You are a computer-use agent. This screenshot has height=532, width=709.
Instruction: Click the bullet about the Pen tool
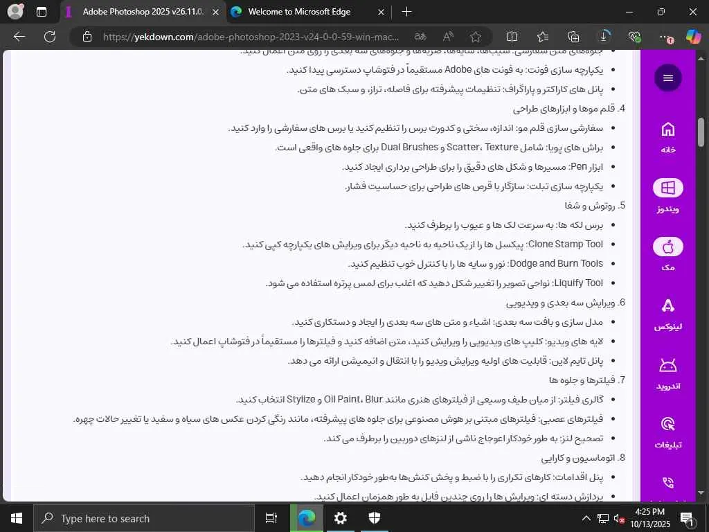[472, 167]
